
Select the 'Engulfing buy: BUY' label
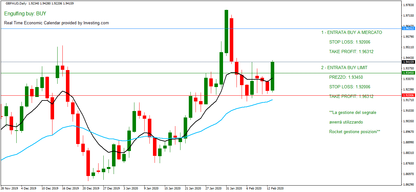(25, 14)
